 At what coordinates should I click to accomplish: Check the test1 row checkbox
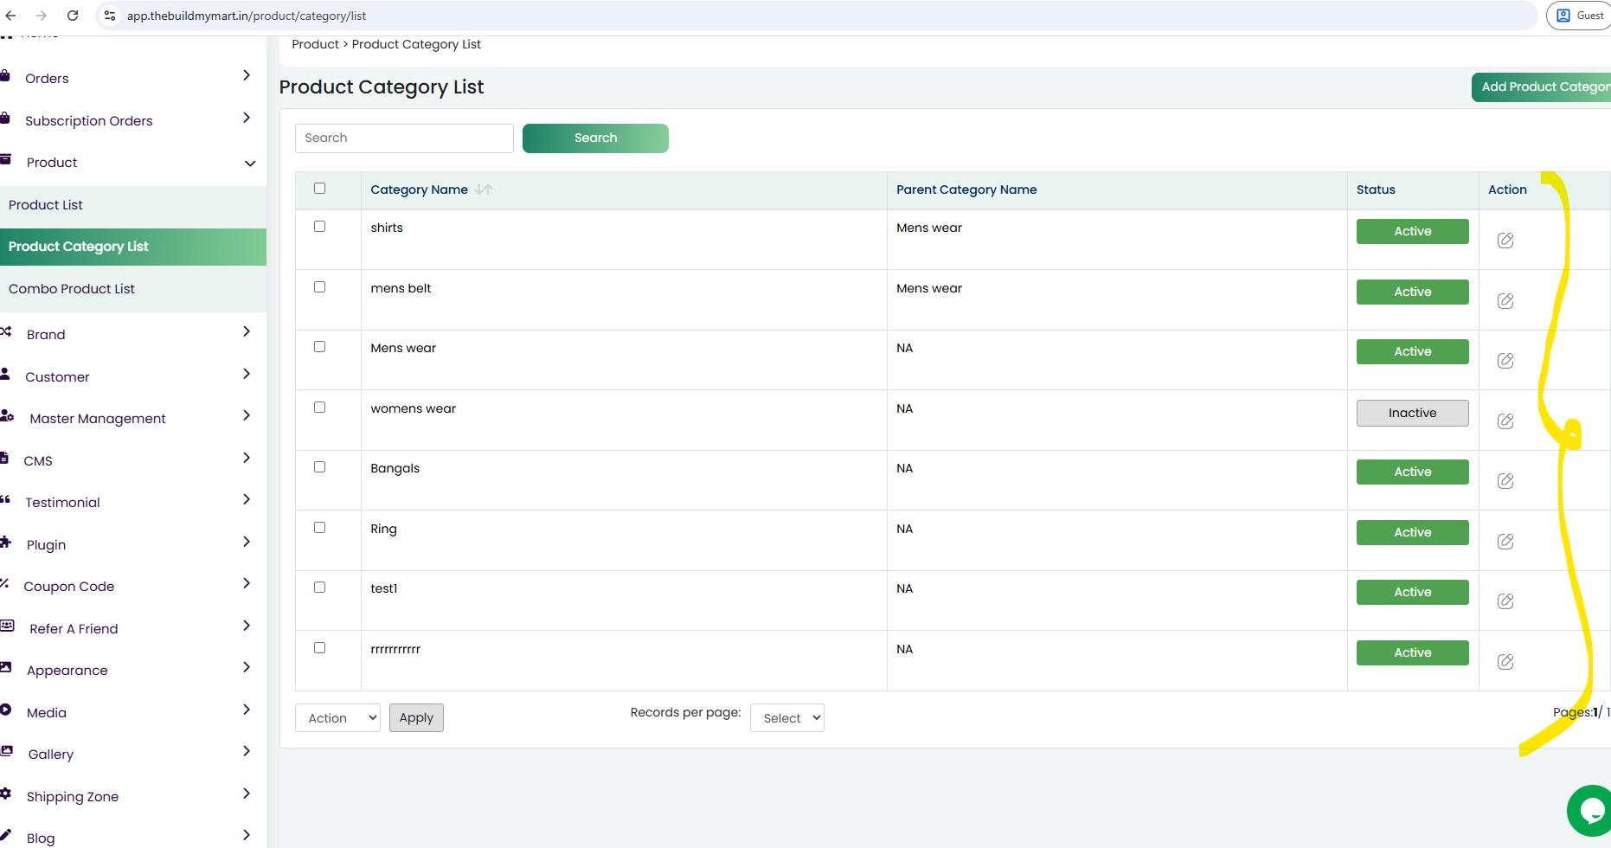[319, 588]
